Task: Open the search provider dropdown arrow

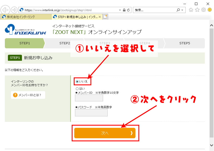Action: pyautogui.click(x=182, y=10)
